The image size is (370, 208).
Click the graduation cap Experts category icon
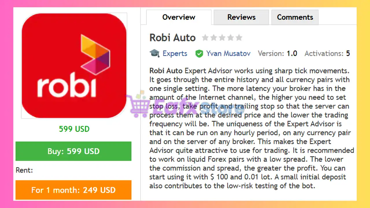click(155, 53)
